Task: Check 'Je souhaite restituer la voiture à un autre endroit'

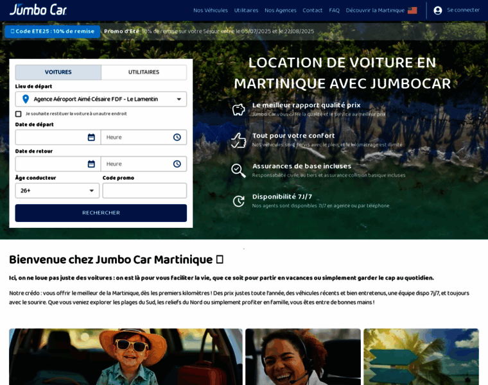Action: coord(19,114)
